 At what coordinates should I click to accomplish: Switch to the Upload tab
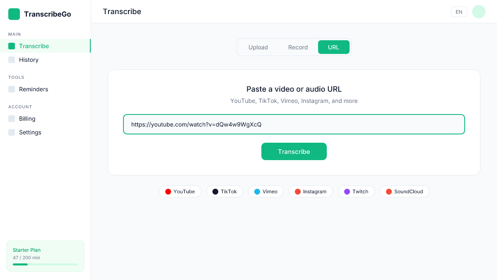(x=258, y=47)
